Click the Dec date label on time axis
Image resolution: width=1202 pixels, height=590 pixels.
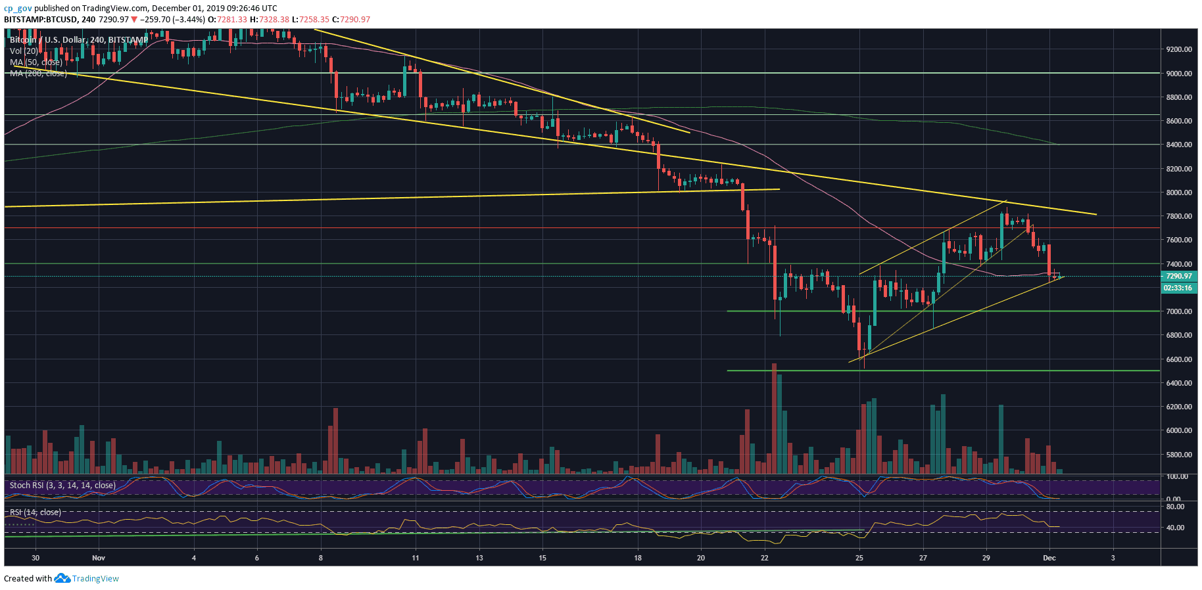1049,558
